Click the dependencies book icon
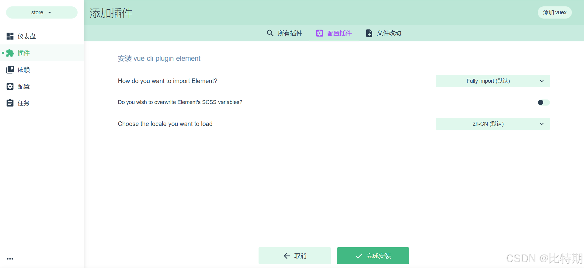584x268 pixels. [10, 70]
